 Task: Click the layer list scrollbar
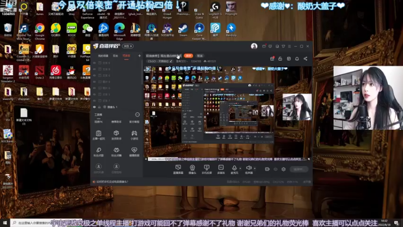[x=142, y=73]
